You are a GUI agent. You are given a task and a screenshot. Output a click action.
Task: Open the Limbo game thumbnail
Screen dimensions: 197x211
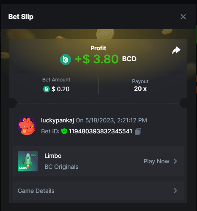[x=27, y=161]
